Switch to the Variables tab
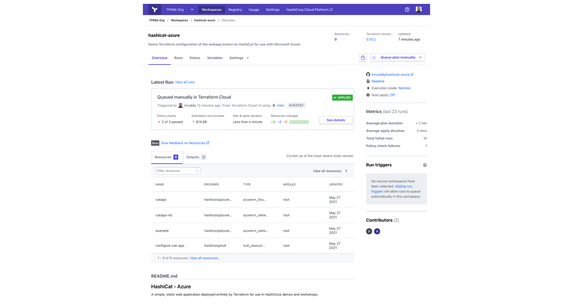The height and width of the screenshot is (304, 573). coord(215,58)
